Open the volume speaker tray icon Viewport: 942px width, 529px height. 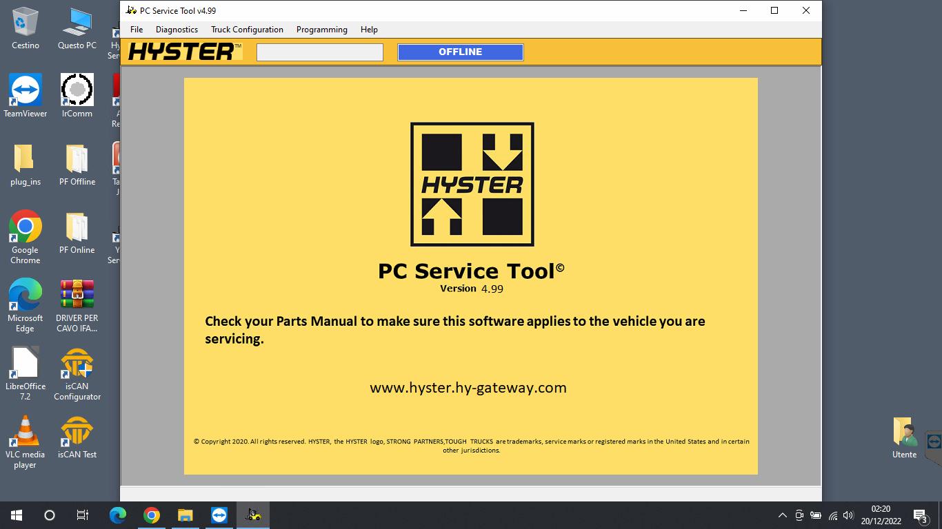[x=849, y=515]
